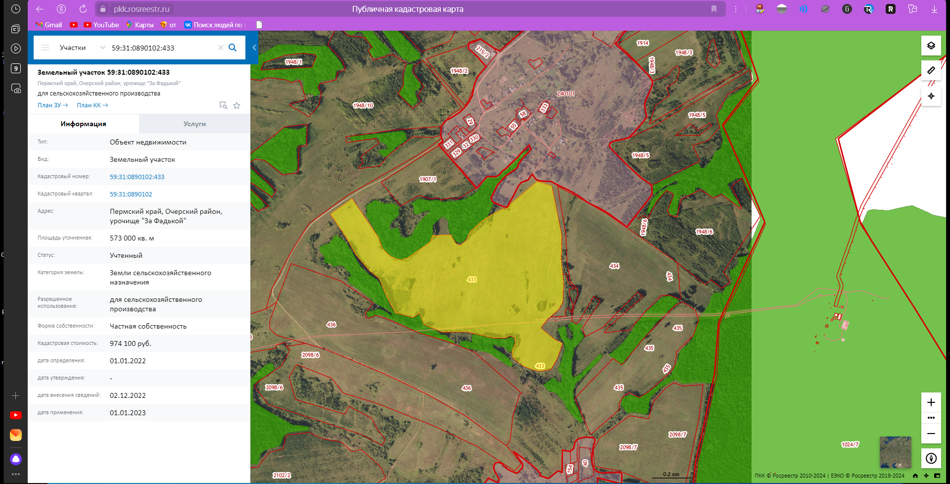The width and height of the screenshot is (950, 484).
Task: Click the cadastral value 974 100 руб.
Action: point(131,343)
